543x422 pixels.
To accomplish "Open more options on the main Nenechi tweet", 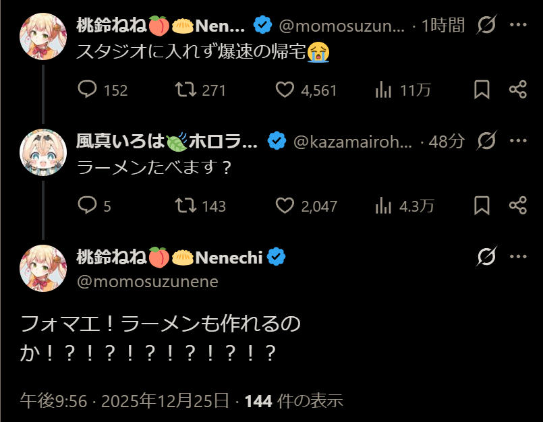I will click(x=518, y=257).
